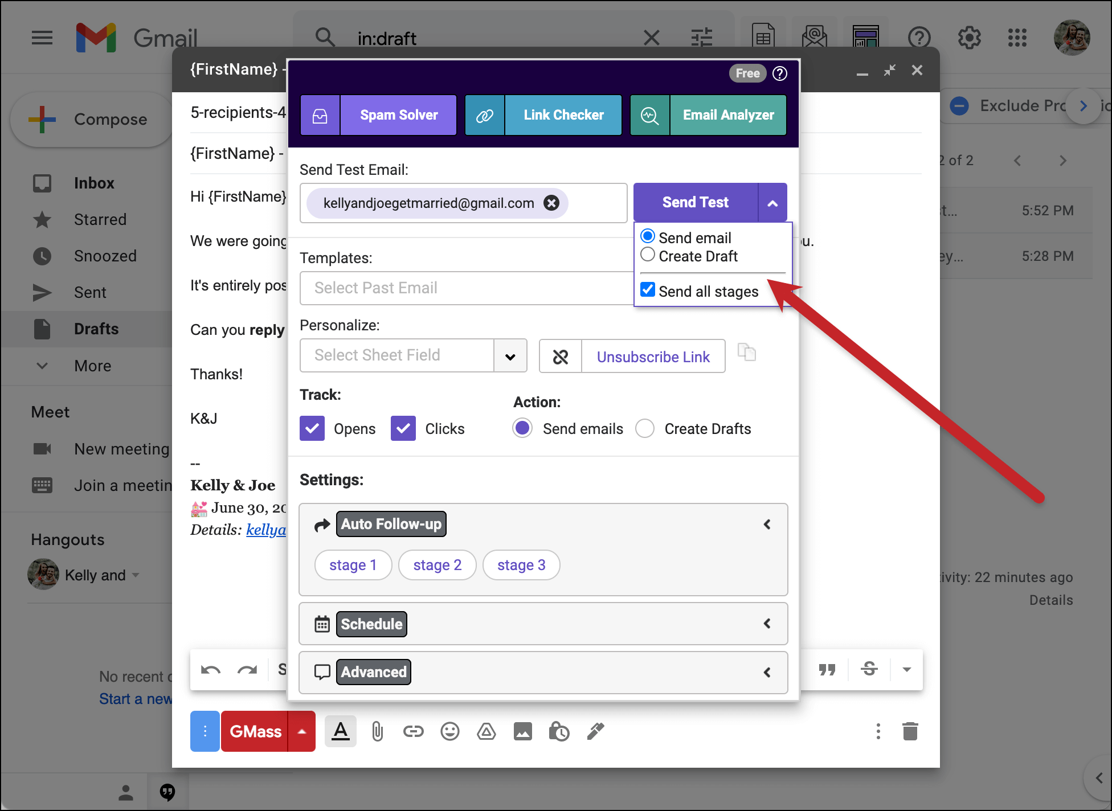Screen dimensions: 1112x811
Task: Insert a photo
Action: pos(523,731)
